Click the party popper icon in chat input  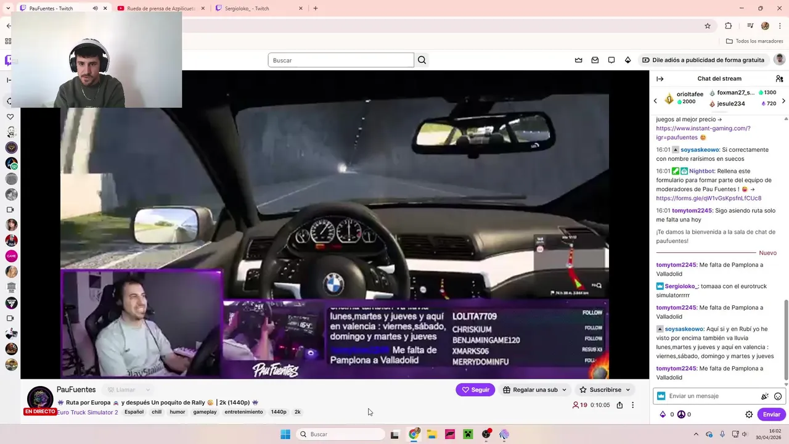point(765,396)
